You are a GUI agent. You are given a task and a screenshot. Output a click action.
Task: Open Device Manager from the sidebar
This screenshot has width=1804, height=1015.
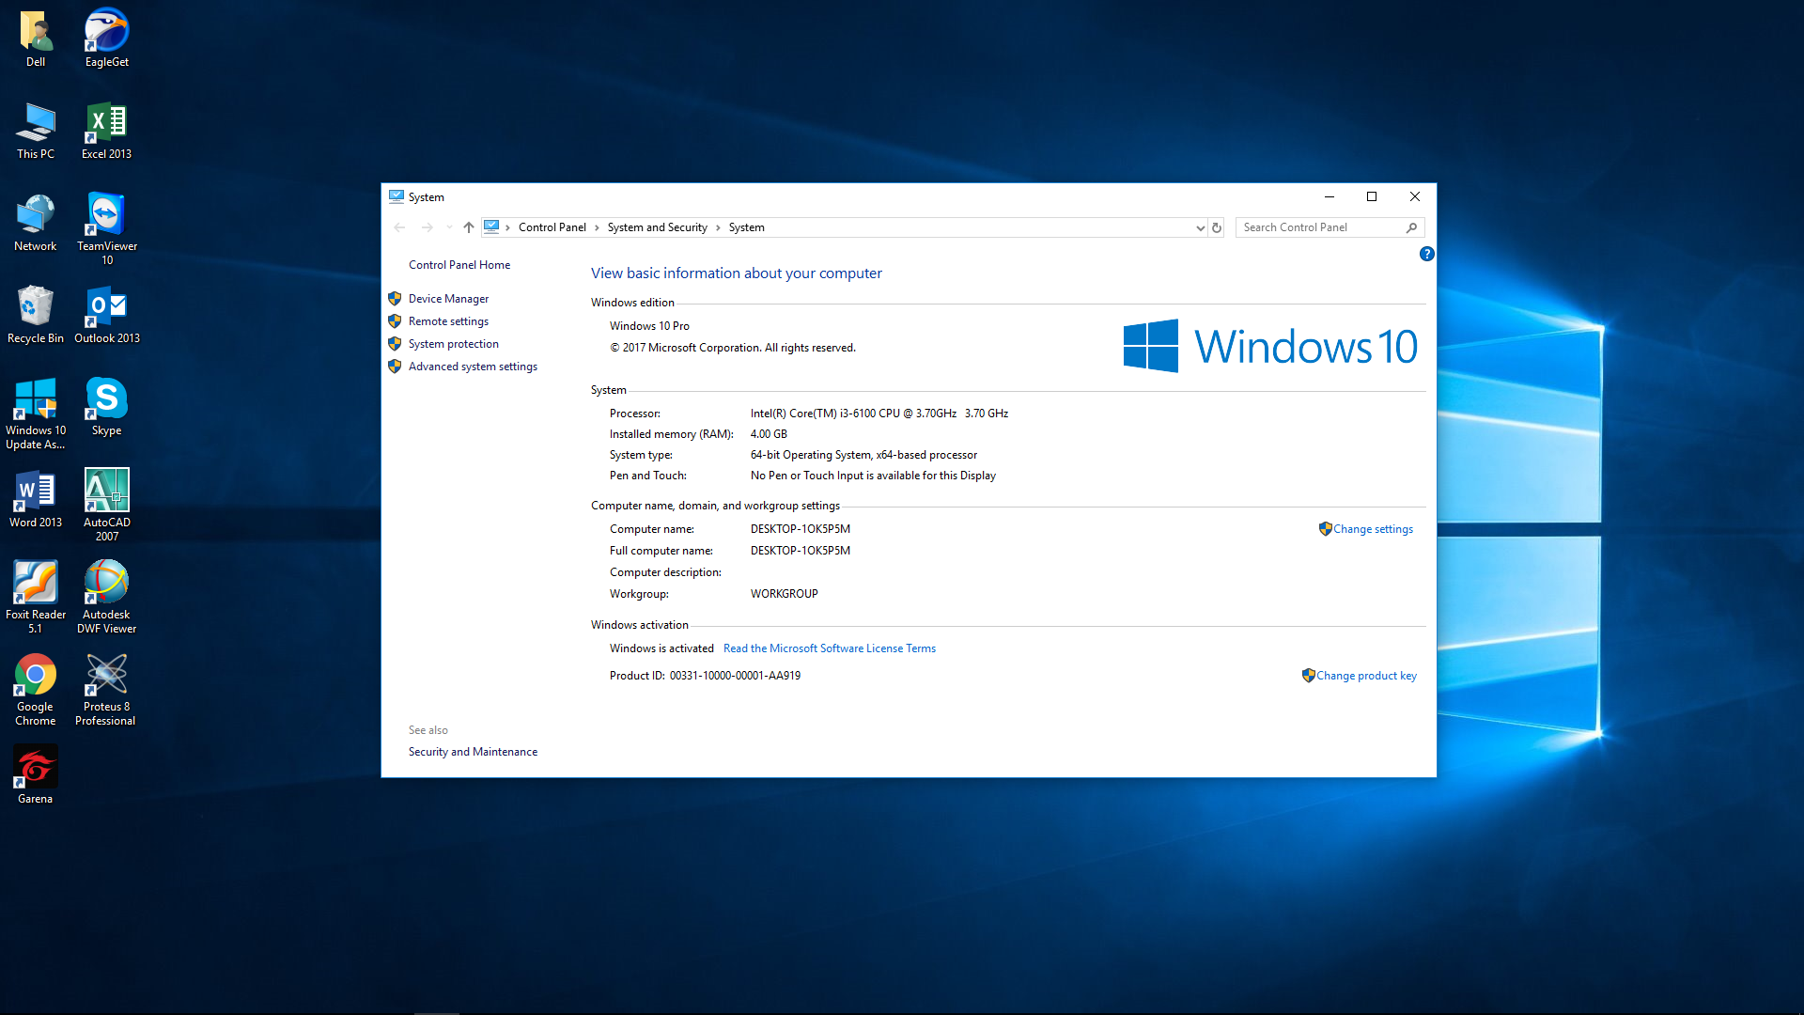(x=448, y=299)
